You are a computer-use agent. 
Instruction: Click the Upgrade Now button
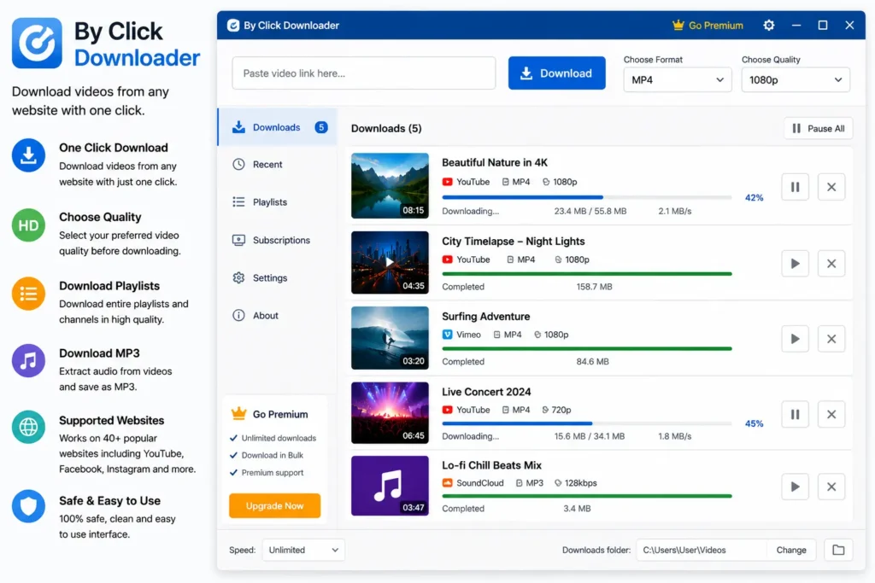pos(274,505)
